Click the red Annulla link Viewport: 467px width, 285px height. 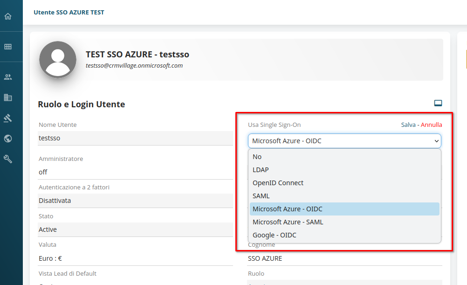pos(431,125)
